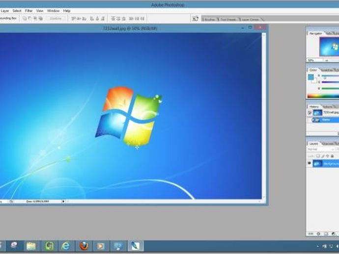
Task: Toggle lock transparent pixels in Layers
Action: point(318,156)
